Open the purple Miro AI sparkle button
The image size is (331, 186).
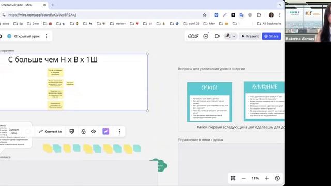[106, 131]
